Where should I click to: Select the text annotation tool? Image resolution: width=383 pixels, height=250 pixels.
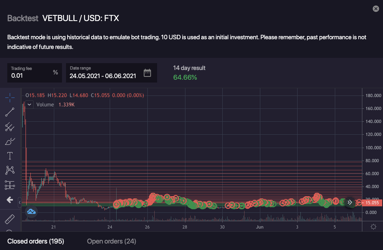10,156
